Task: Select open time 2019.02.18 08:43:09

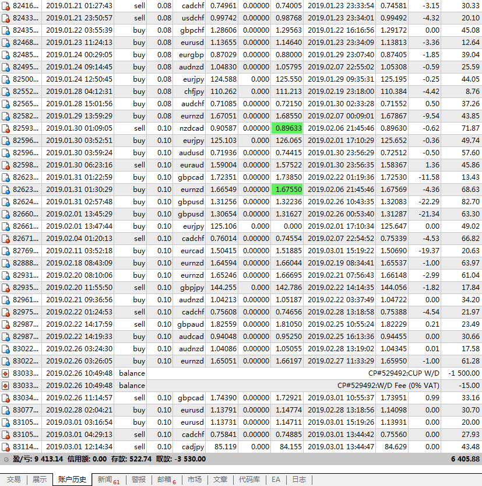Action: click(x=79, y=263)
